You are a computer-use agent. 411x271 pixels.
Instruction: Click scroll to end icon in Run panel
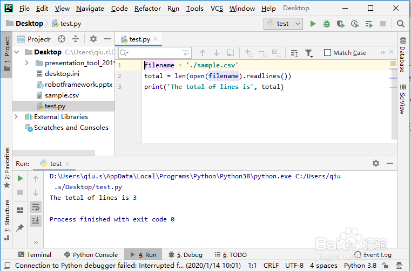point(36,220)
